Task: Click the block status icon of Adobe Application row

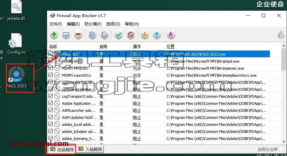Action: 57,103
